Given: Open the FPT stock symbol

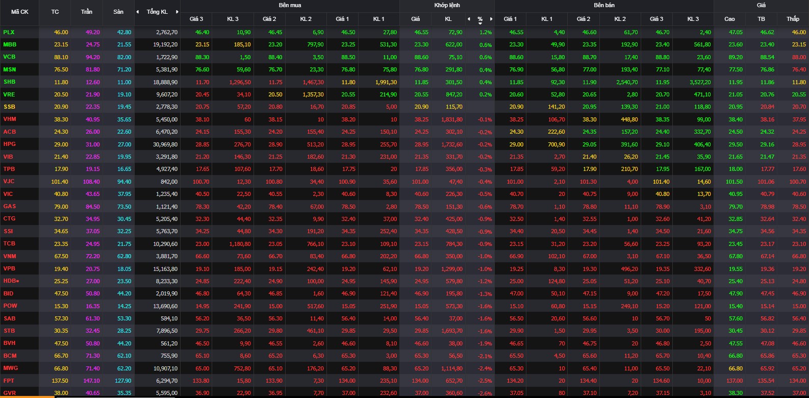Looking at the screenshot, I should point(9,381).
